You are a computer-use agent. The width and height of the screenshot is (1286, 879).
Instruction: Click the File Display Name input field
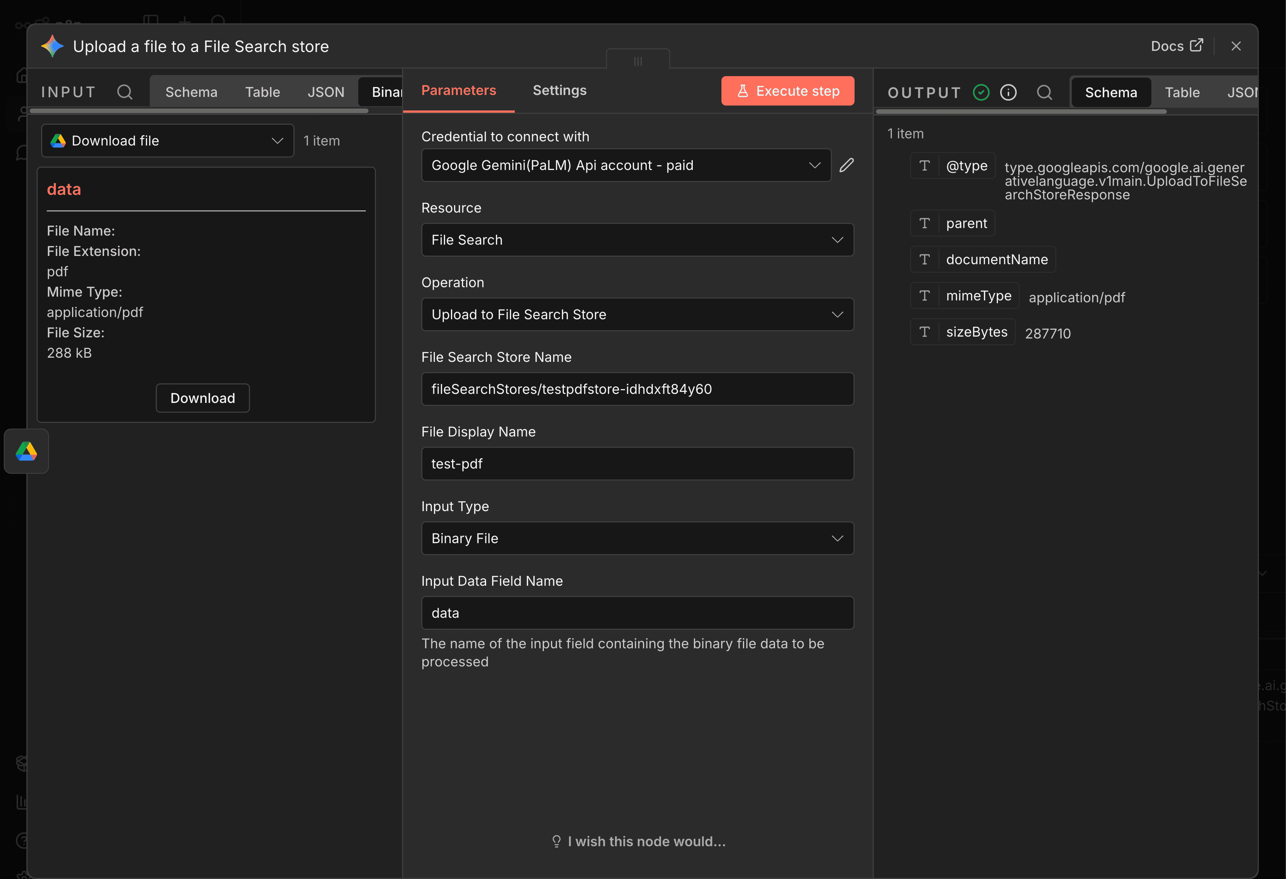pos(637,464)
